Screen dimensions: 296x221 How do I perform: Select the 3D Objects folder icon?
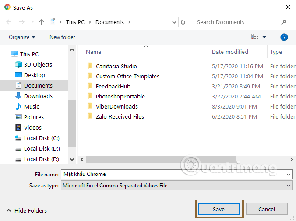[18, 64]
